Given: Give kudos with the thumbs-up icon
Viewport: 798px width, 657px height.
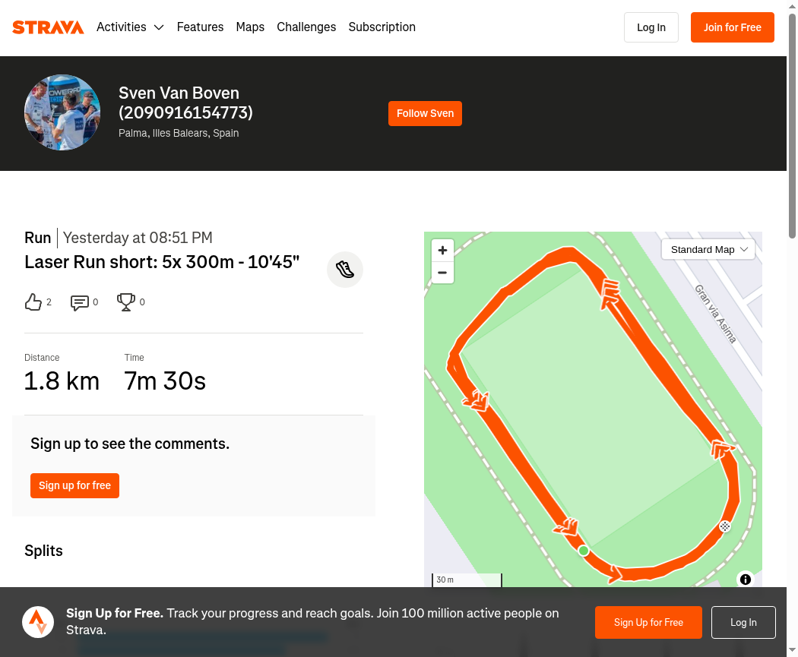Looking at the screenshot, I should tap(33, 302).
